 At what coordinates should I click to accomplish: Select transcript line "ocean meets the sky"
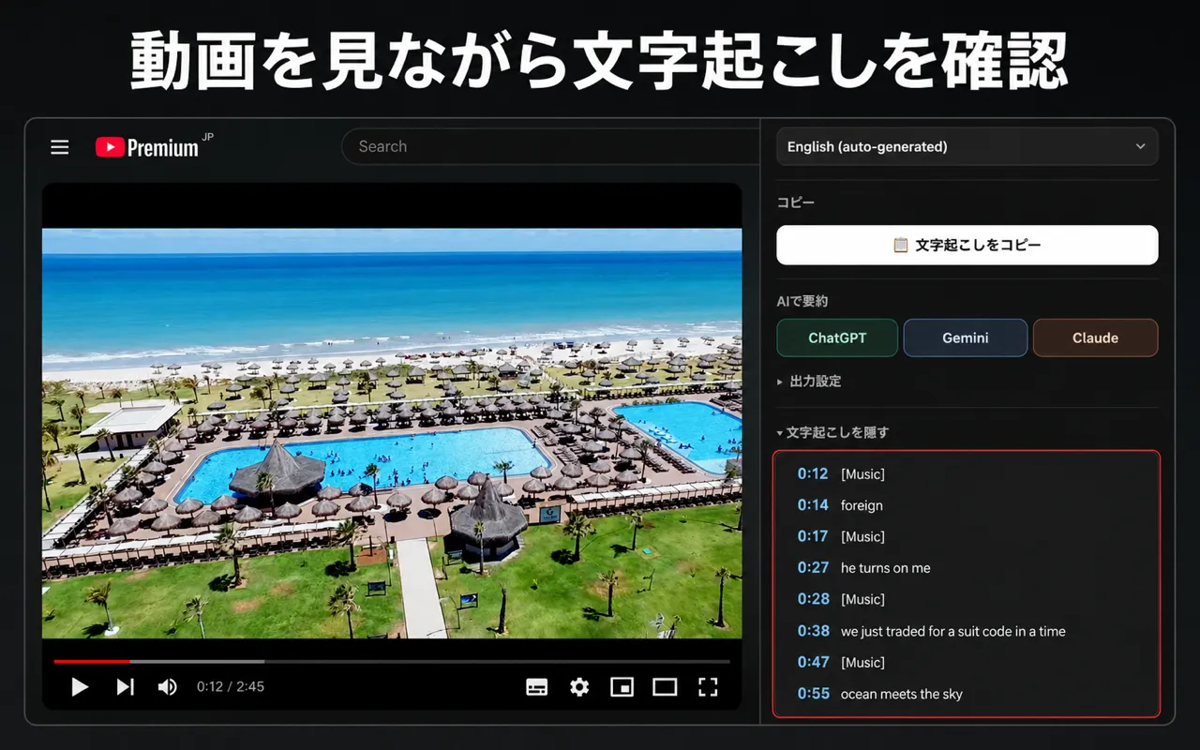(x=902, y=694)
